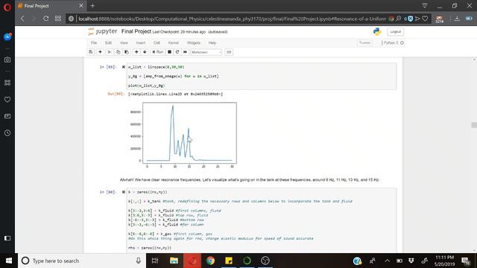Open Personal News in Opera sidebar
Viewport: 477px width, 268px height.
pos(7,116)
